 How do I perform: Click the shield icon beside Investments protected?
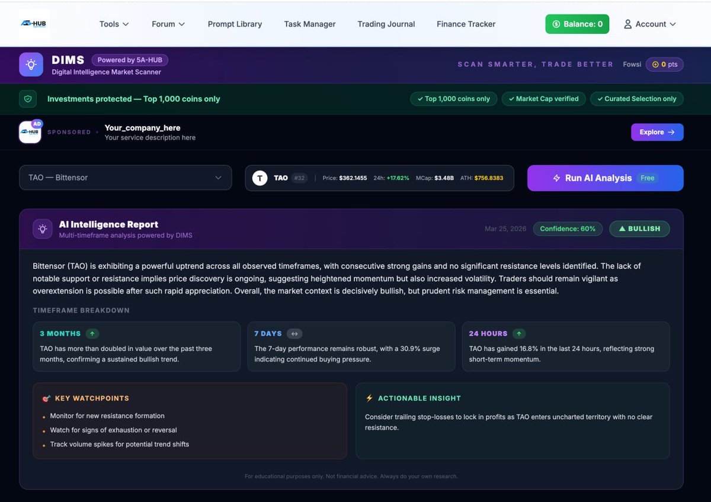pos(28,99)
